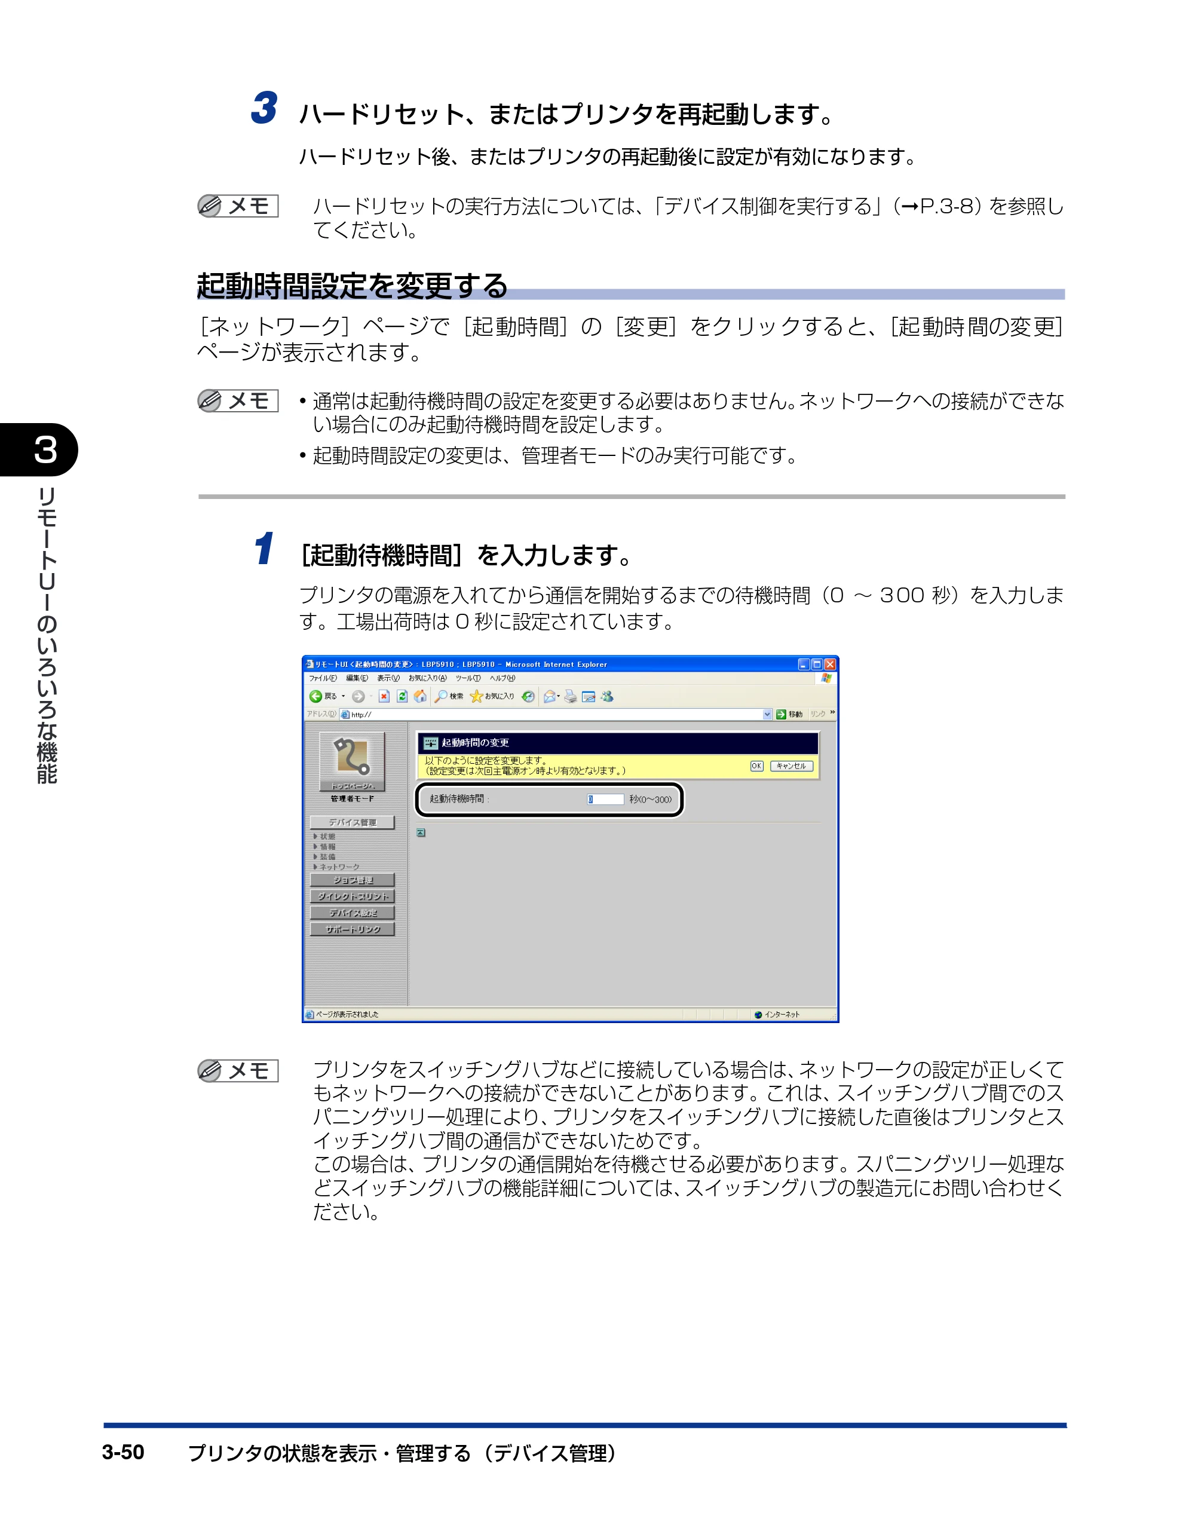Click the Home house icon
This screenshot has width=1195, height=1537.
(x=420, y=696)
